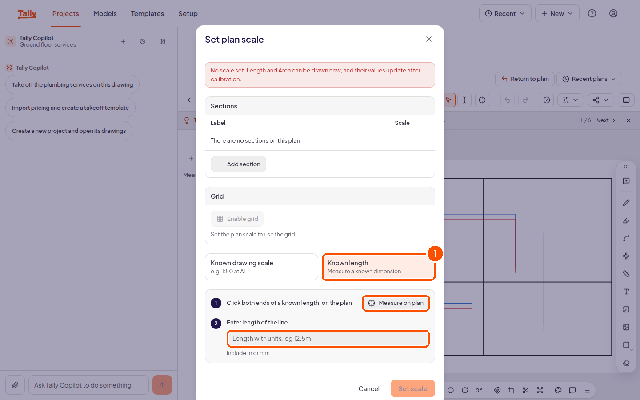Select Known drawing scale option
Viewport: 640px width, 400px height.
tap(261, 267)
